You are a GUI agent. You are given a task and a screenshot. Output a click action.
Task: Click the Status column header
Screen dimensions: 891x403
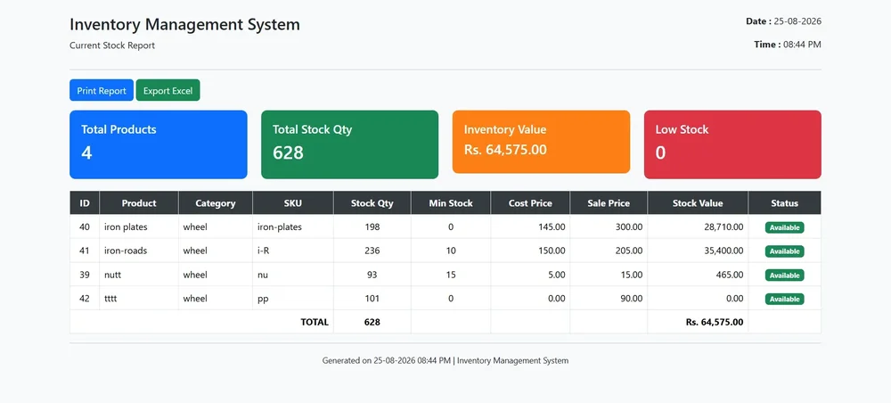(x=785, y=203)
